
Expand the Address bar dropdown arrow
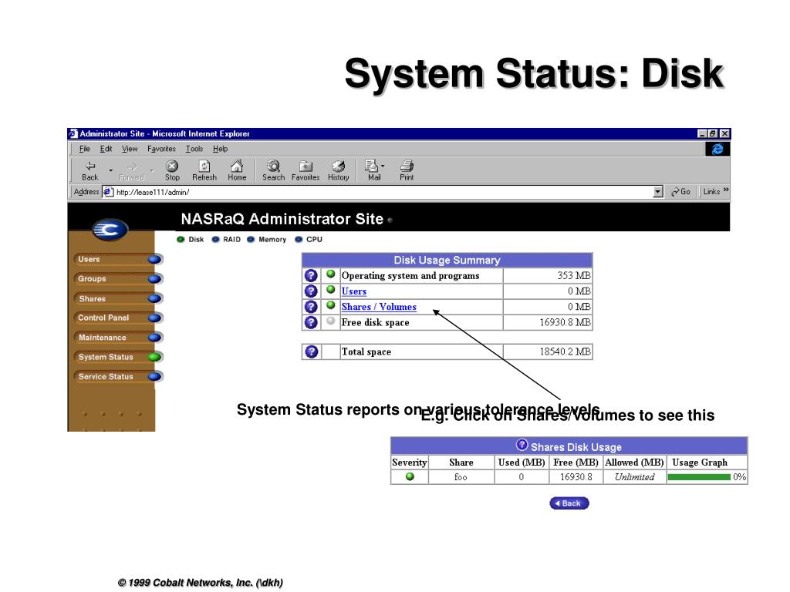point(657,192)
